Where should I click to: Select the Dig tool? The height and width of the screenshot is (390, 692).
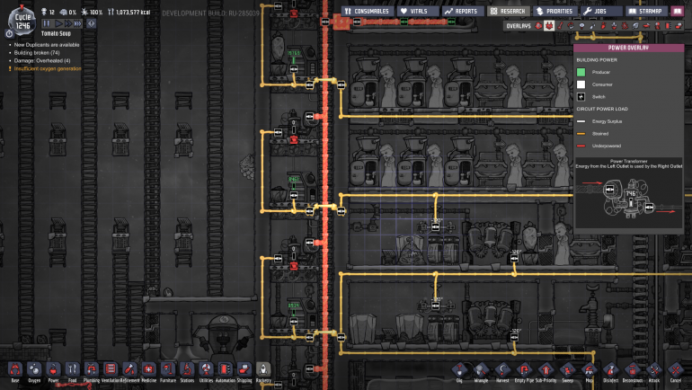(459, 369)
